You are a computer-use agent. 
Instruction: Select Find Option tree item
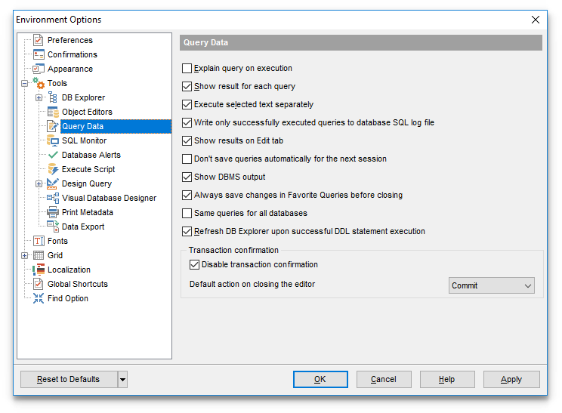click(x=68, y=298)
